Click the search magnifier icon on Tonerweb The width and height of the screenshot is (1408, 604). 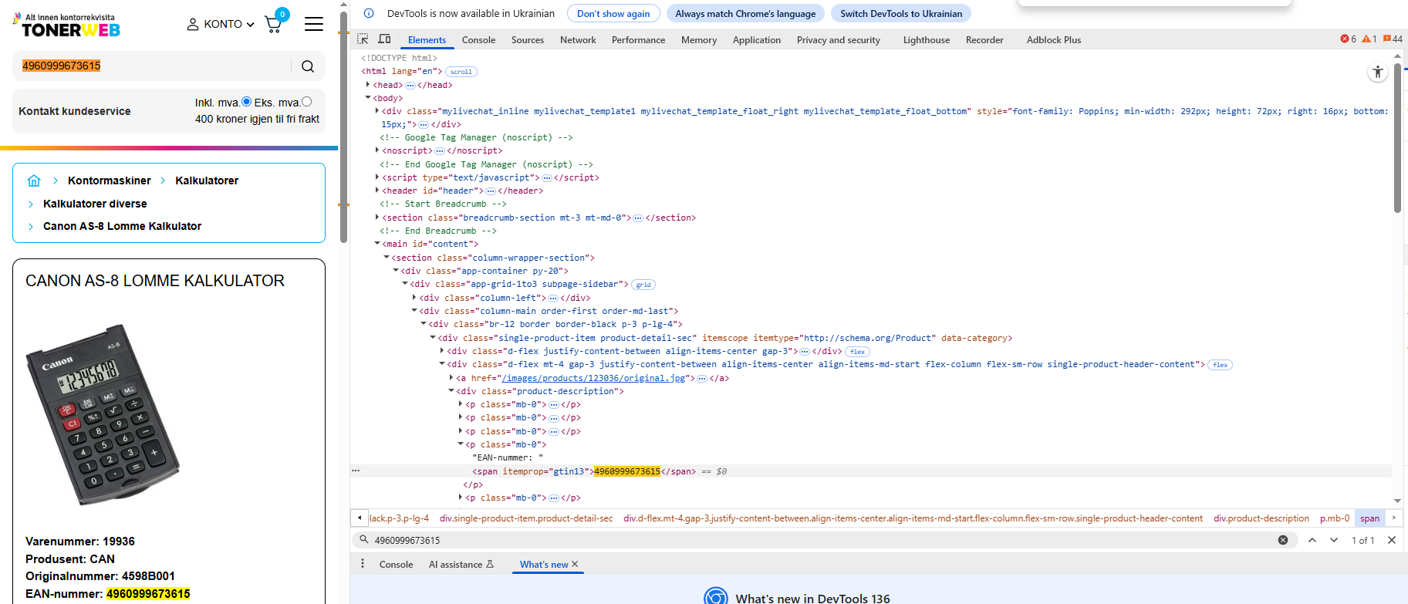308,66
